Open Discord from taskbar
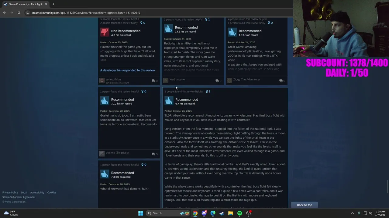The height and width of the screenshot is (218, 389). 204,213
